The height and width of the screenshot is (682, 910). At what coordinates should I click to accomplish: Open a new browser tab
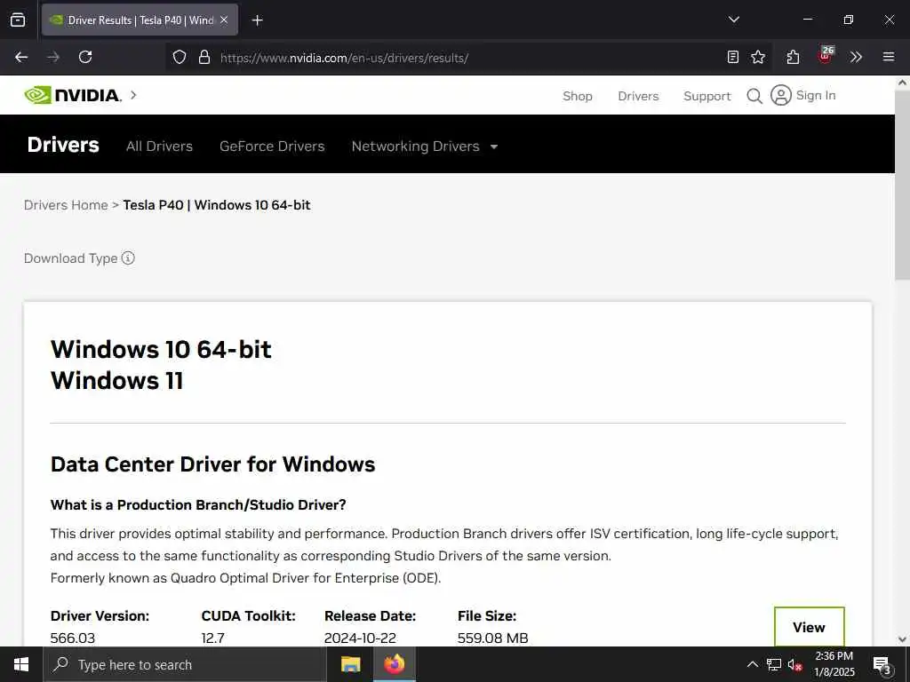[257, 20]
